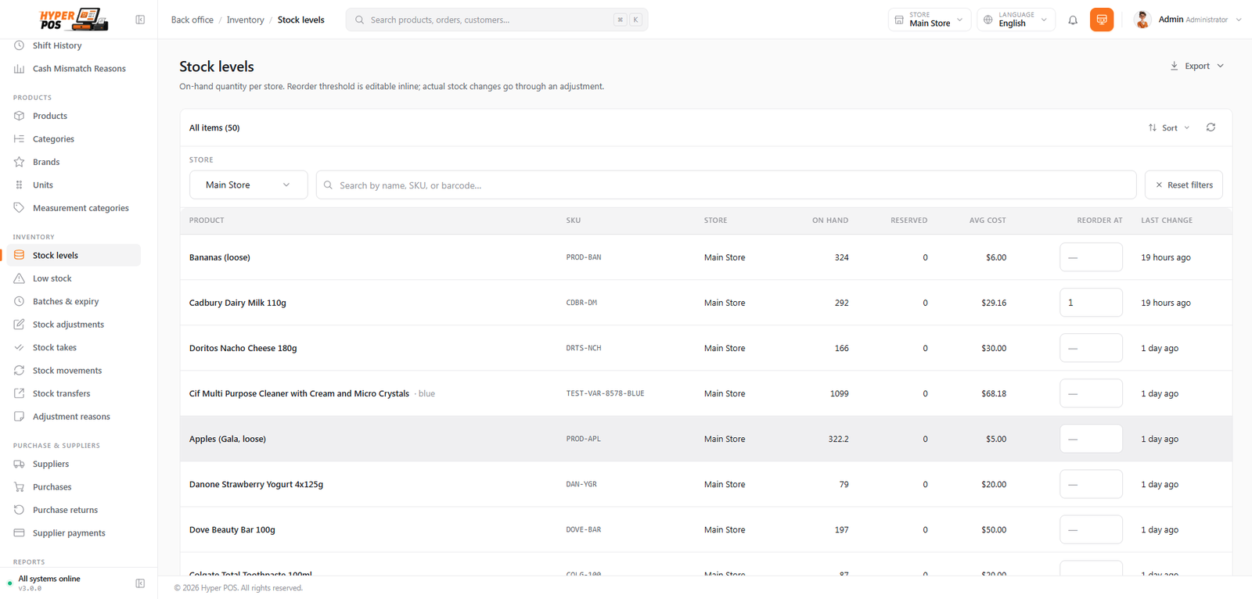Click the Cash Mismatch Reasons chart icon

click(x=19, y=69)
